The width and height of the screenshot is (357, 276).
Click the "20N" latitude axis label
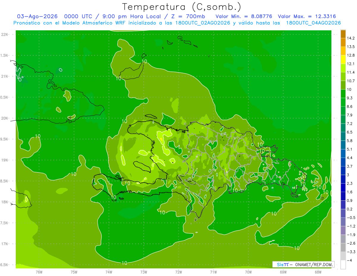(x=5, y=118)
